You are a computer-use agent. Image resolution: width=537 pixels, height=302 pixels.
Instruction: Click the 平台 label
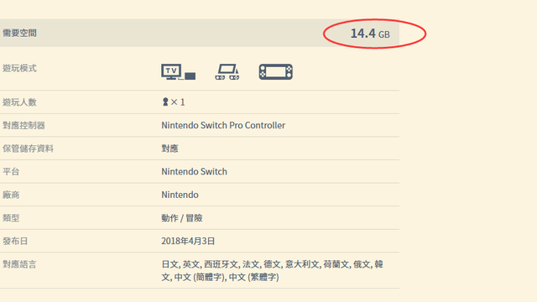point(11,171)
